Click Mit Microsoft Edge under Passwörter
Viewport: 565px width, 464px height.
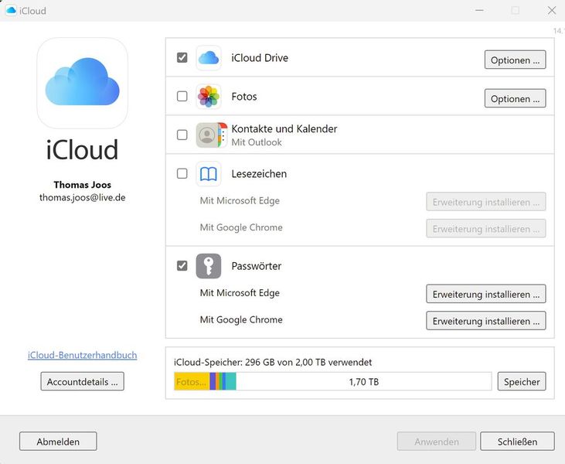[240, 293]
